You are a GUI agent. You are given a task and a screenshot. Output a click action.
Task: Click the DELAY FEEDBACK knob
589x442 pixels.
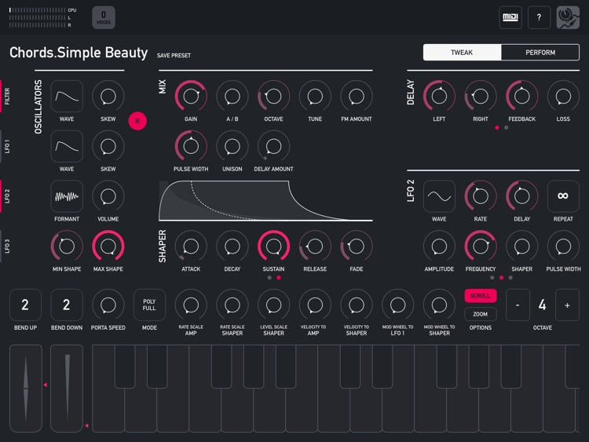click(521, 96)
